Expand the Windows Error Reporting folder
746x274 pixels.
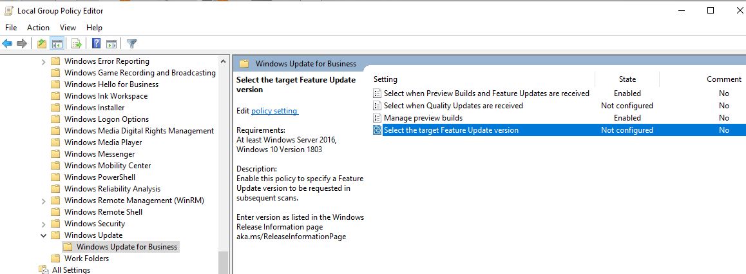coord(44,61)
